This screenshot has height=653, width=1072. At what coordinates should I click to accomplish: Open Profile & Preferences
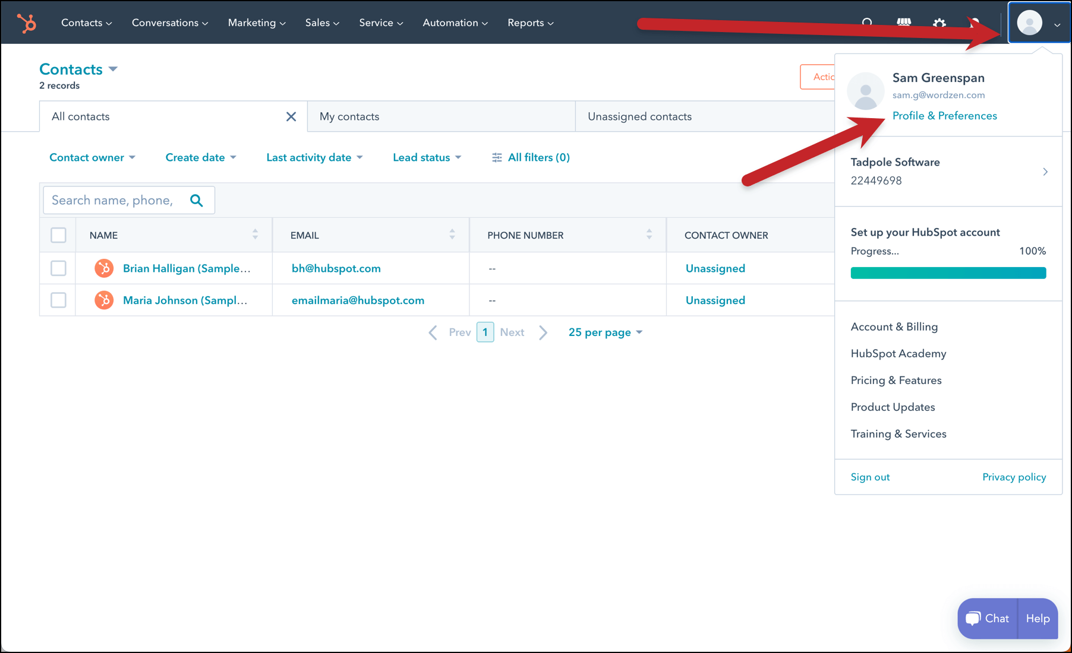pyautogui.click(x=945, y=116)
